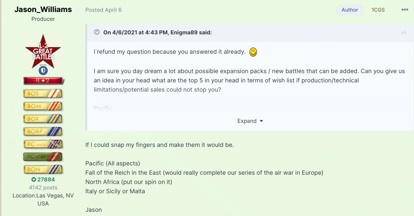
Task: Click the TC CAP green badge
Action: coord(43,157)
